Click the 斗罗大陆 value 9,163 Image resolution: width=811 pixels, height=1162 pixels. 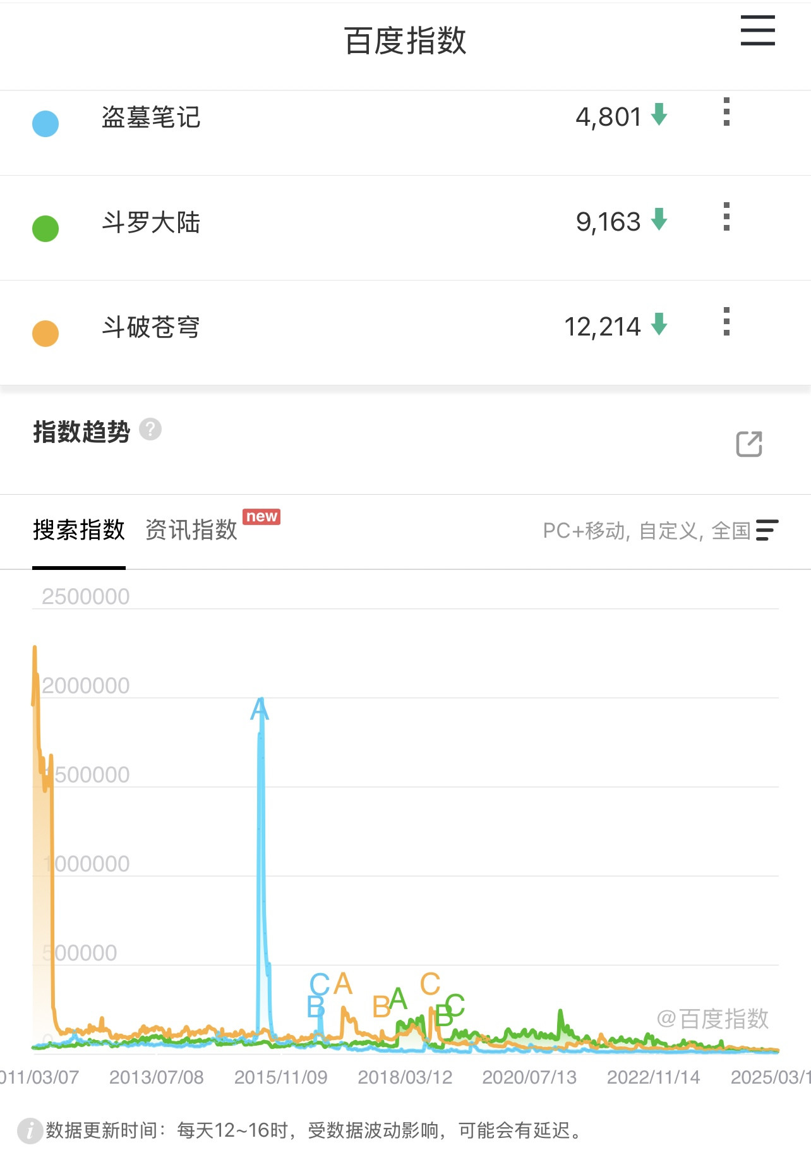608,222
